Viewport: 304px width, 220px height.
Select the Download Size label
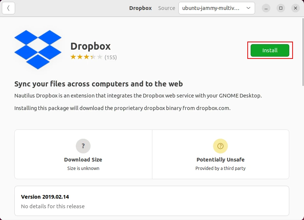click(83, 160)
